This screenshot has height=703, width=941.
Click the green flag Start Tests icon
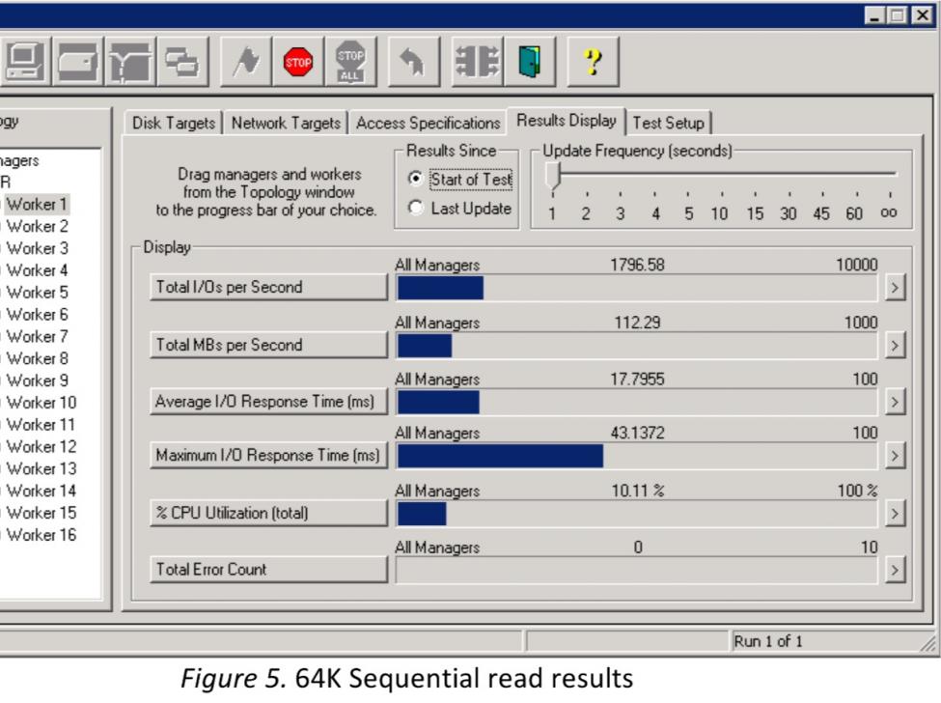tap(246, 61)
